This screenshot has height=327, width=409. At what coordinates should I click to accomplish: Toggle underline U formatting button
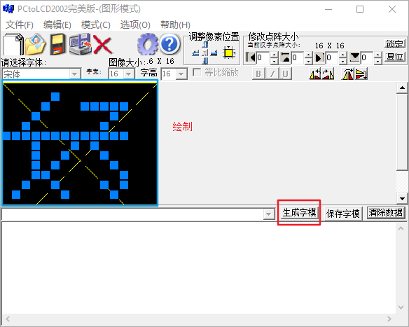coord(285,74)
